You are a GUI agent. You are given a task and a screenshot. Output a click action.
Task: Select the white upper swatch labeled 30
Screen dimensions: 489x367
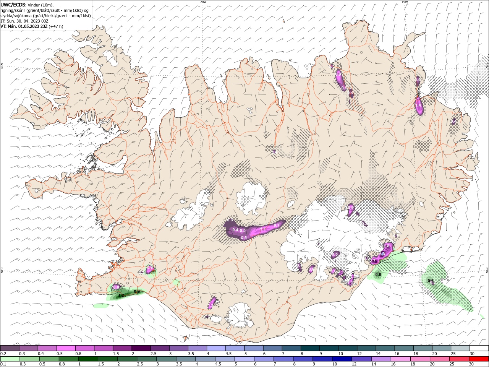point(479,348)
